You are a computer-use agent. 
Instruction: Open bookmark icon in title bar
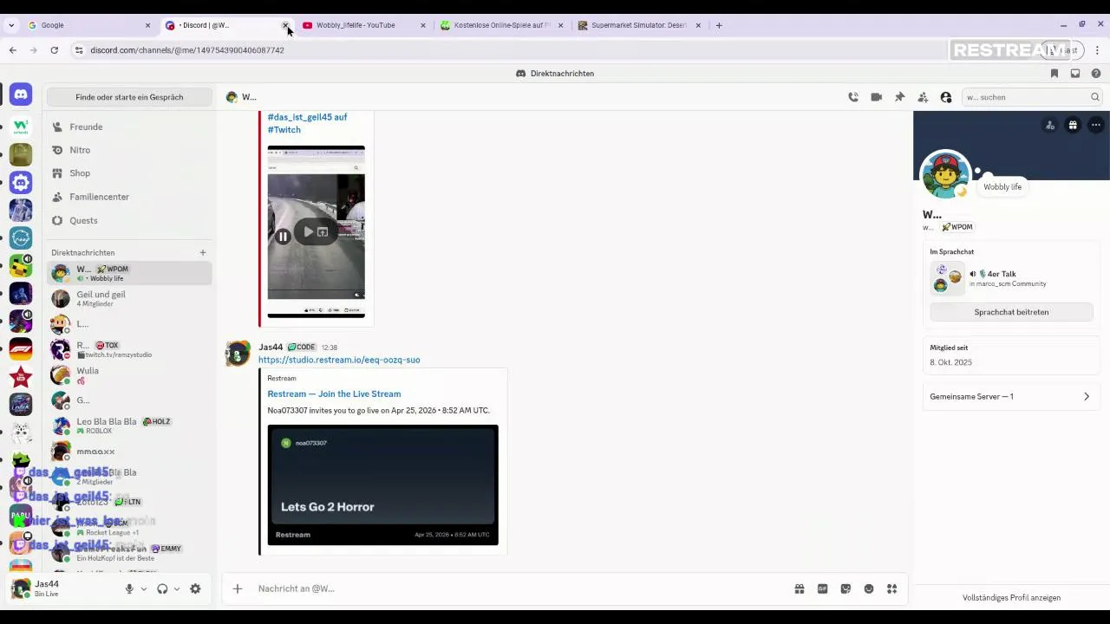pos(1054,74)
